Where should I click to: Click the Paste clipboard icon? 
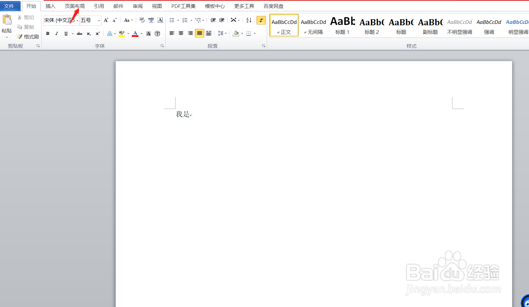7,20
